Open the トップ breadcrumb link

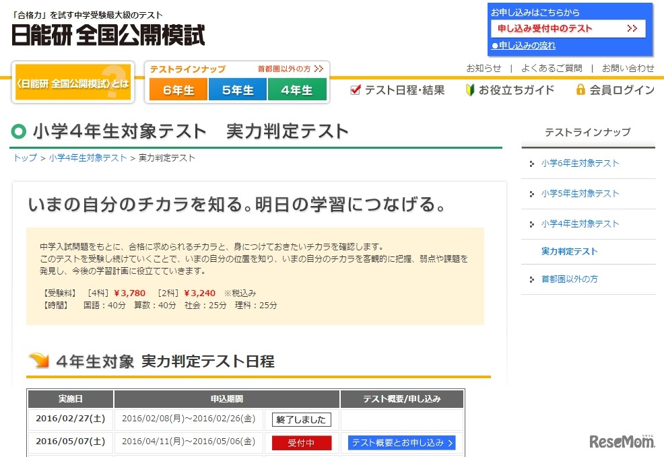24,157
